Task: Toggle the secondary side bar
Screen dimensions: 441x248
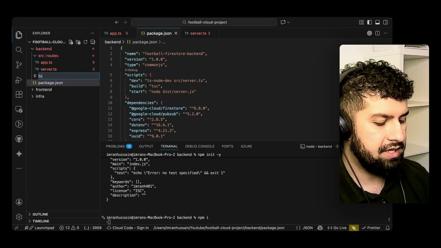Action: coord(386,22)
